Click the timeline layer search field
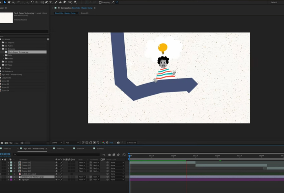This screenshot has width=284, height=193. click(x=56, y=155)
